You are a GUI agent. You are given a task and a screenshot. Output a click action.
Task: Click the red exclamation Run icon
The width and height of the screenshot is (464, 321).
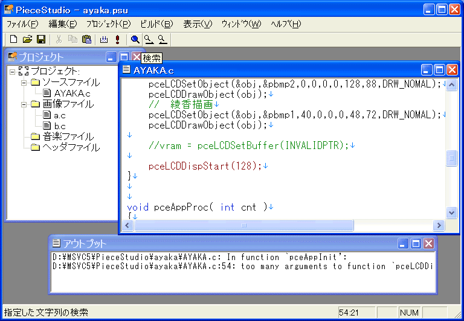pos(118,39)
